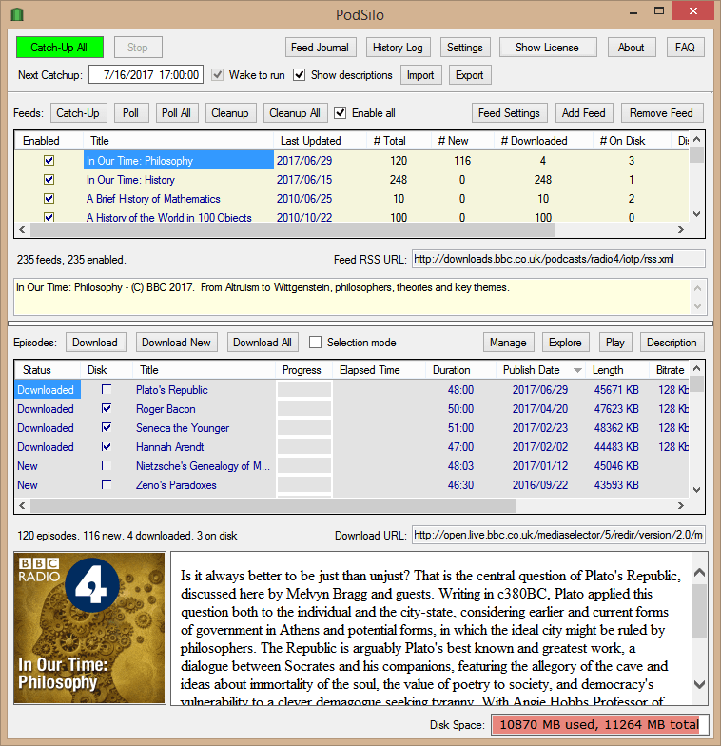Edit the Next Catchup date field
Screen dimensions: 721x746
pos(146,75)
